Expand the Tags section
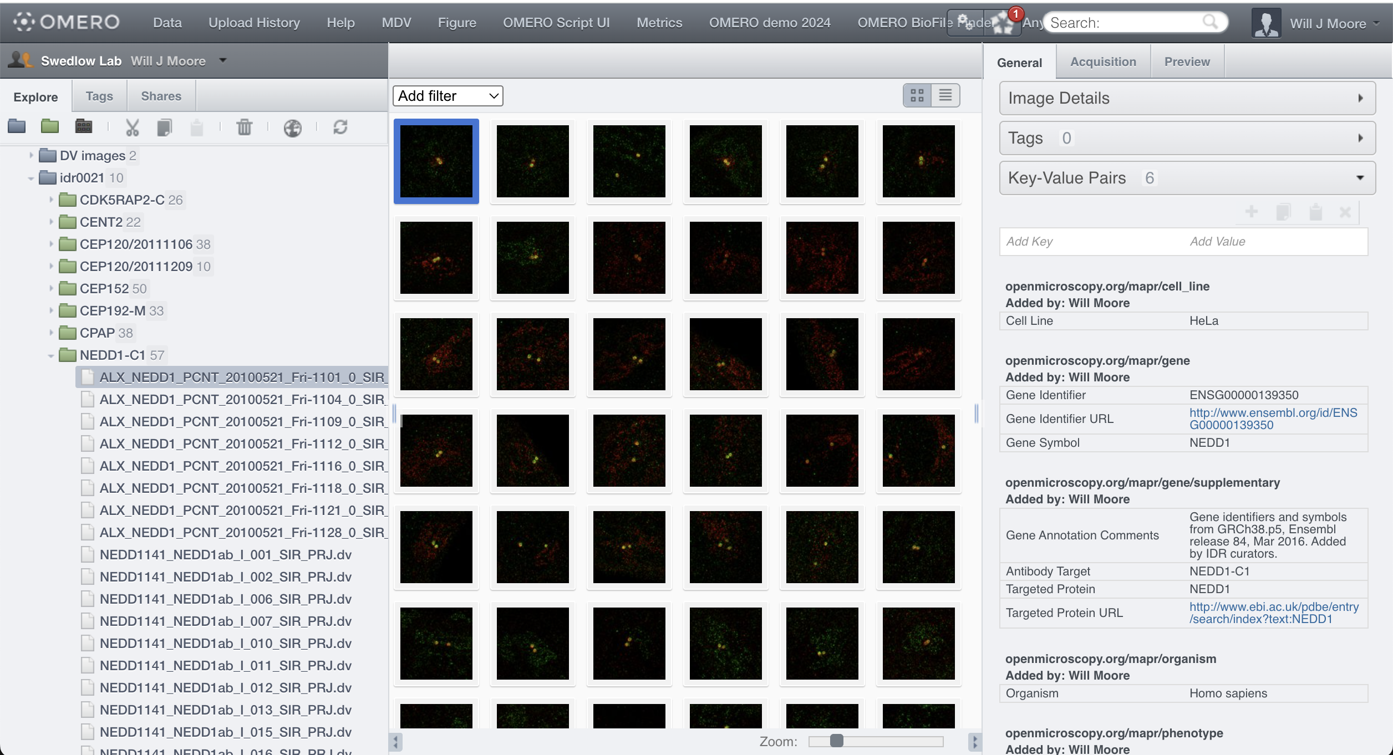 click(x=1187, y=138)
